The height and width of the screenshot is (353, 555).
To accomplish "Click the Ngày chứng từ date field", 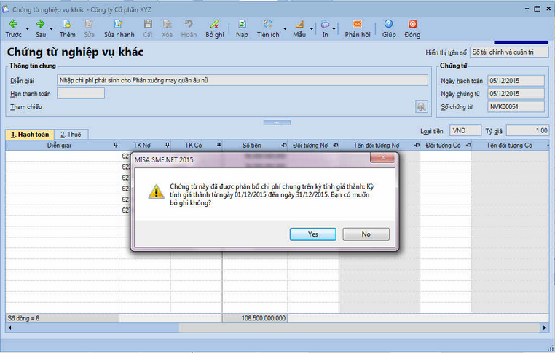I will point(516,94).
